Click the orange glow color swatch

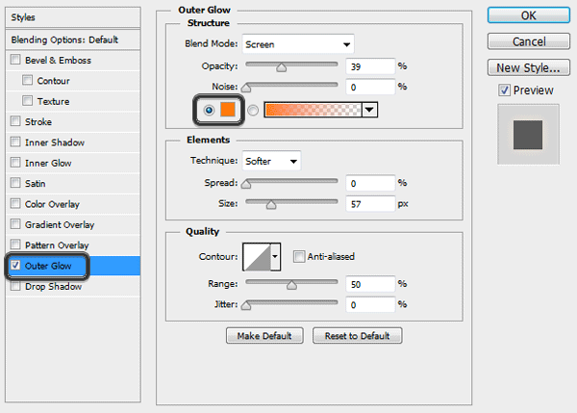tap(227, 110)
